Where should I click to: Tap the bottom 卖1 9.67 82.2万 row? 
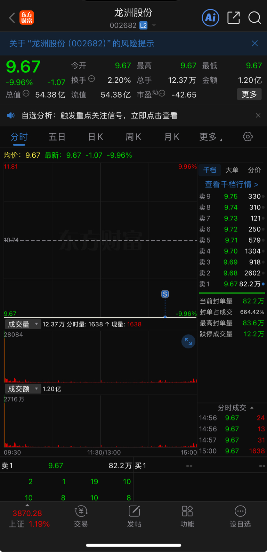(x=67, y=466)
